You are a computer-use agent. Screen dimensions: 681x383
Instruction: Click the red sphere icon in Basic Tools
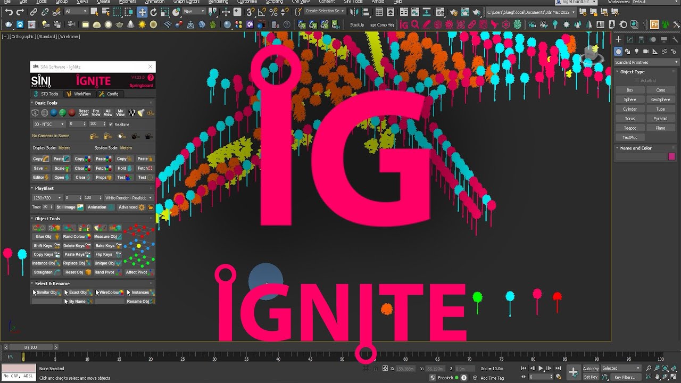coord(72,113)
